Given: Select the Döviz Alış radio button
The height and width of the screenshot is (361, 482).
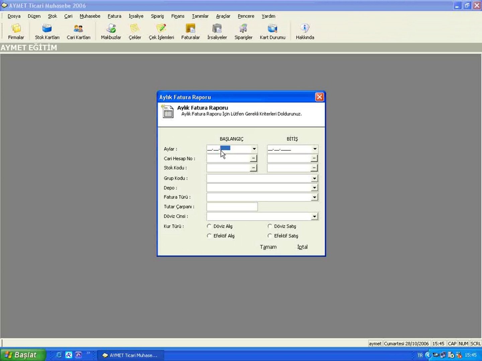Looking at the screenshot, I should coord(209,226).
